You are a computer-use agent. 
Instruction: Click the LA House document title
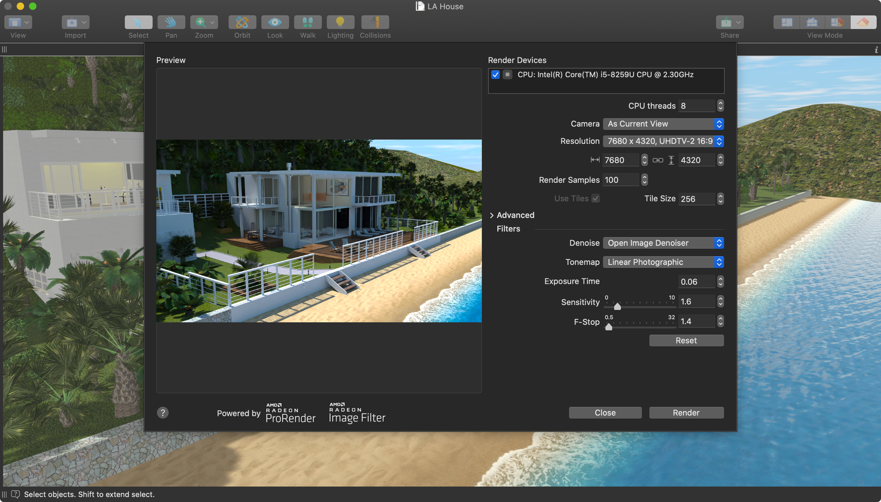445,6
